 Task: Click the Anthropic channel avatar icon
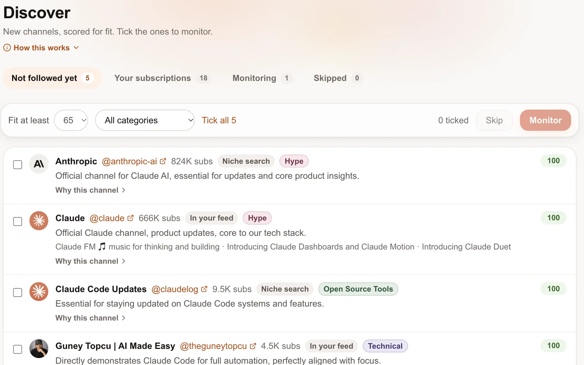tap(39, 164)
